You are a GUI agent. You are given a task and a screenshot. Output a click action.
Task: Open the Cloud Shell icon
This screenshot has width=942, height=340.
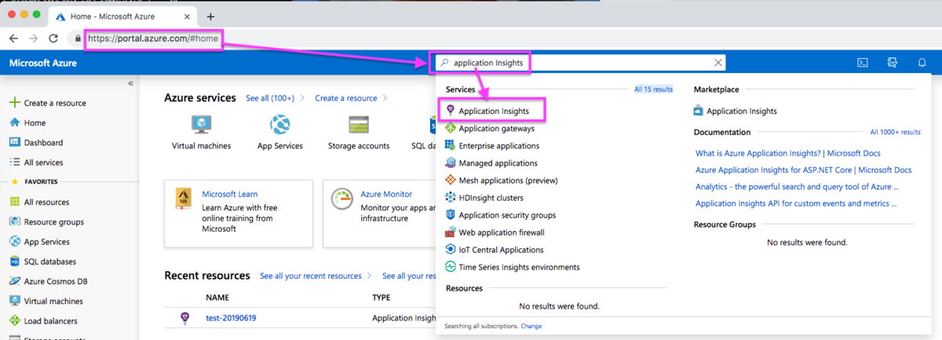(862, 63)
